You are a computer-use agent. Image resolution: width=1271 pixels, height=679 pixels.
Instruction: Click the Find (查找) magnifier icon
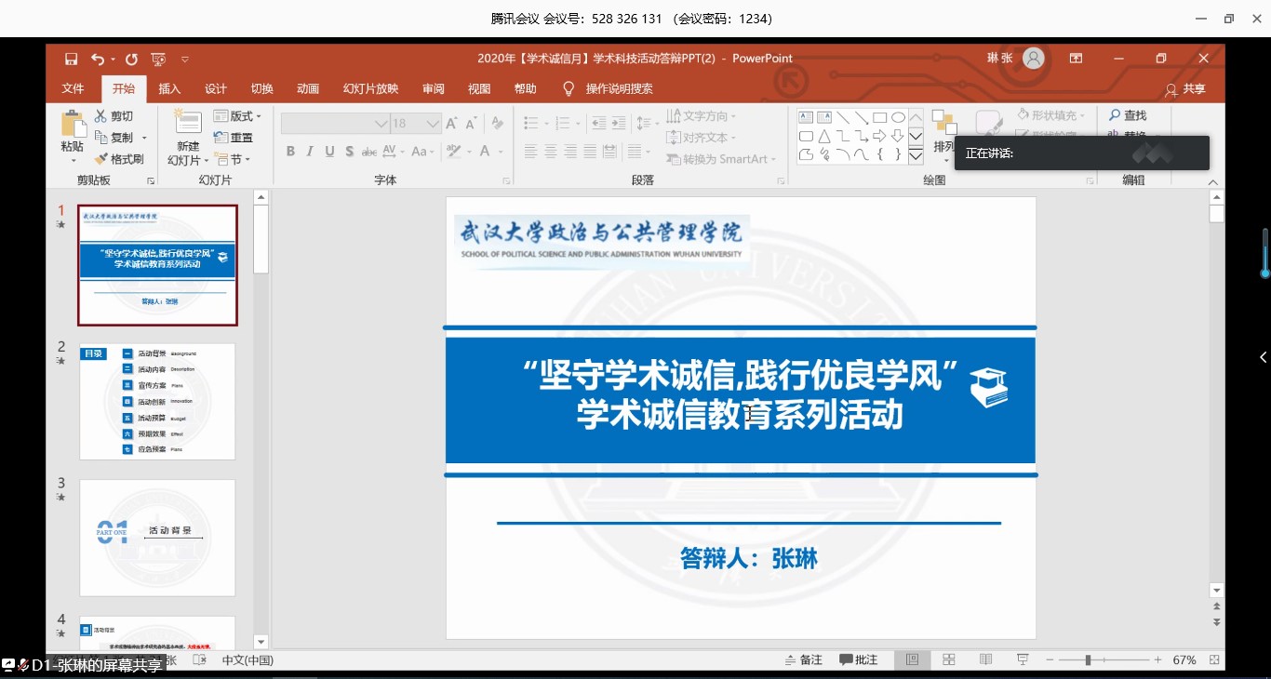(x=1114, y=115)
